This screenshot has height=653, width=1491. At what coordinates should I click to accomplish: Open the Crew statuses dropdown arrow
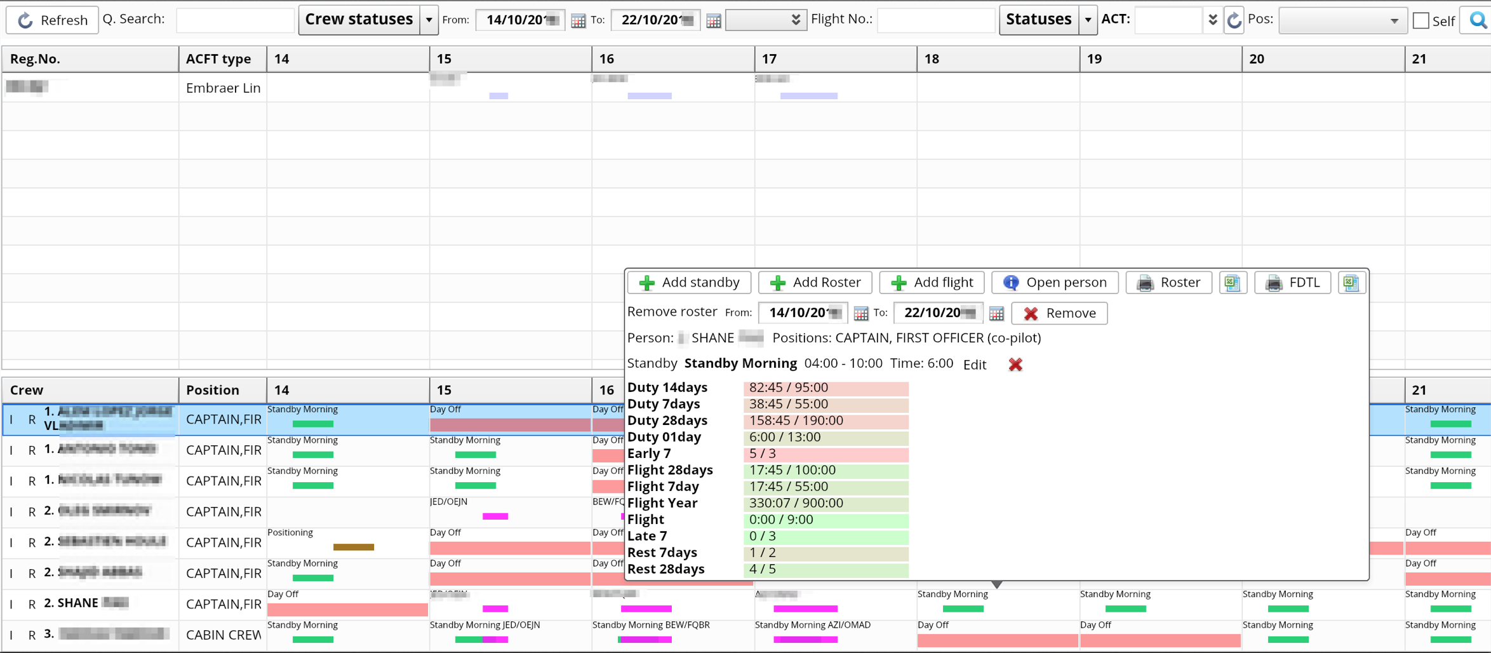click(429, 20)
